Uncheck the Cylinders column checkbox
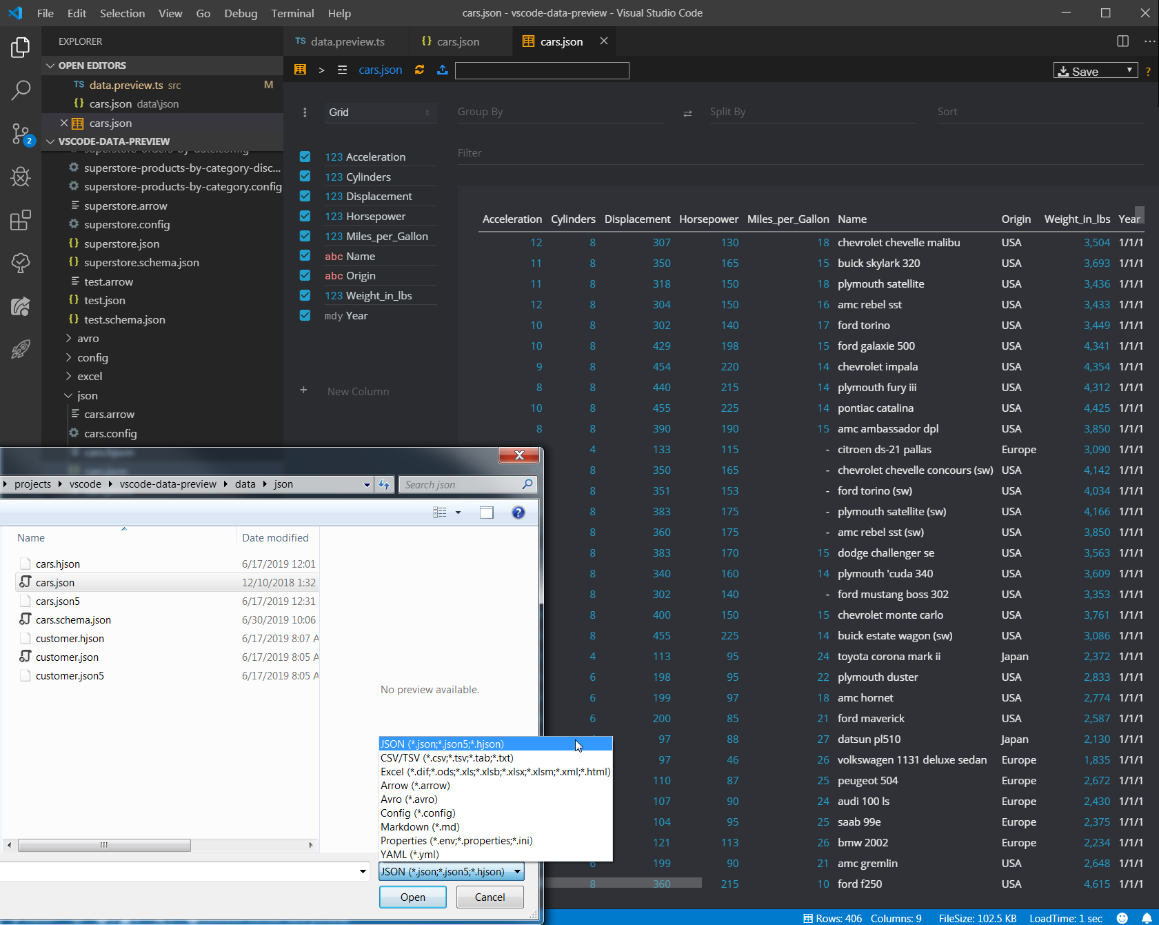The width and height of the screenshot is (1159, 925). tap(305, 177)
